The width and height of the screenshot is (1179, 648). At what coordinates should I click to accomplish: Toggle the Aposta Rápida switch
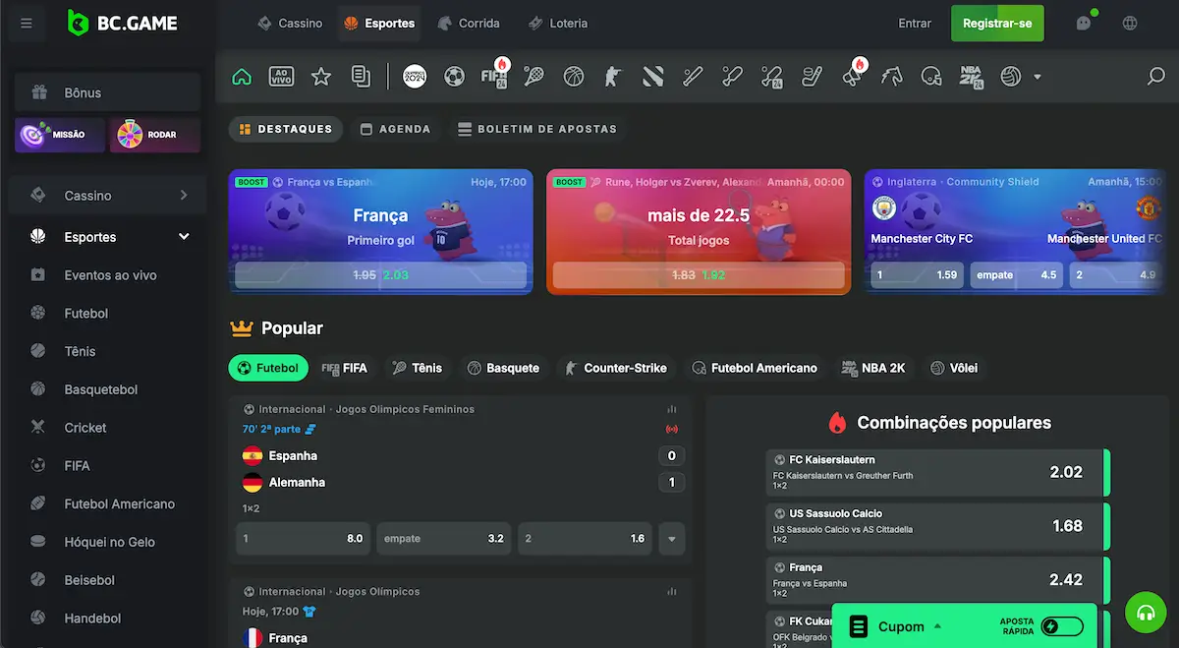[x=1062, y=626]
